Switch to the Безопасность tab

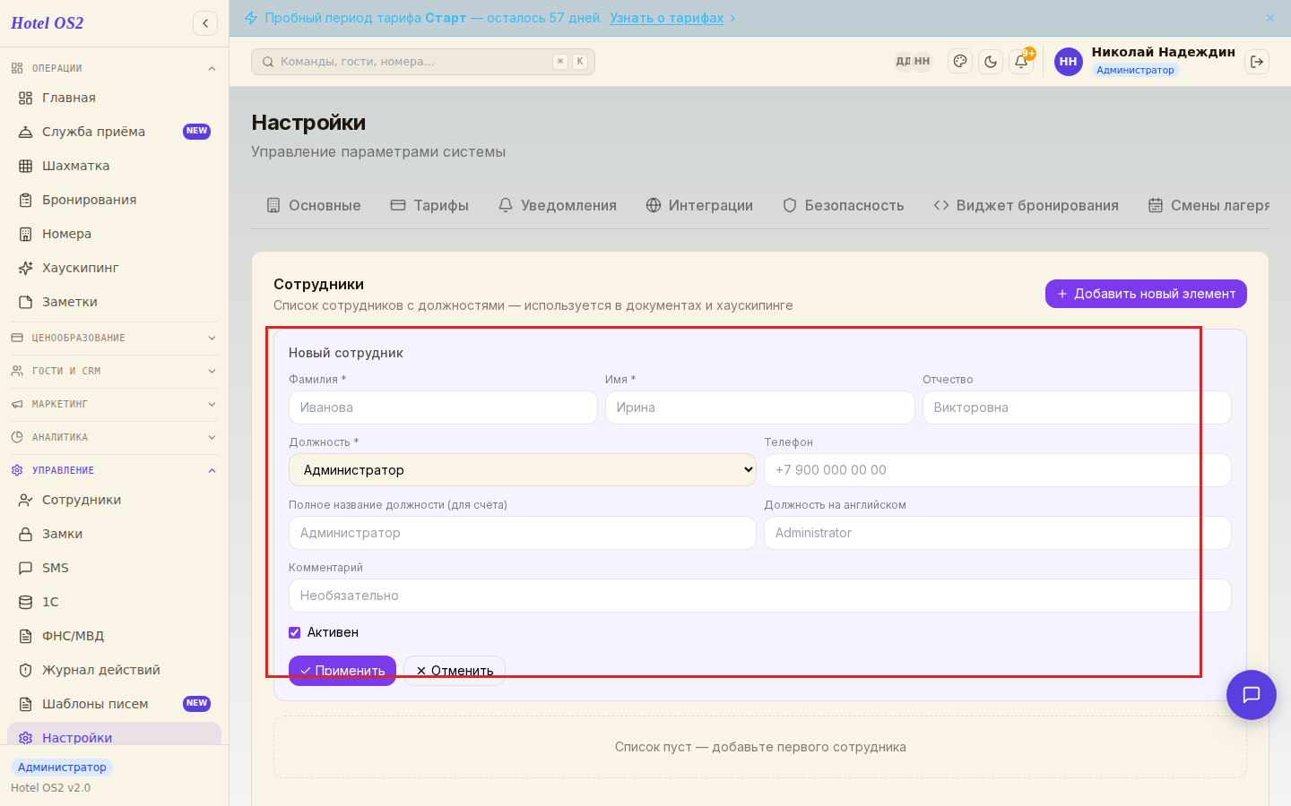click(844, 205)
